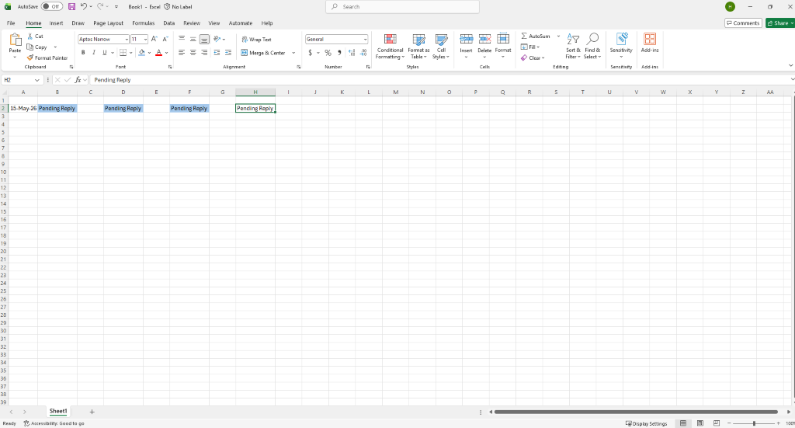Toggle AutoSave switch on

click(52, 6)
